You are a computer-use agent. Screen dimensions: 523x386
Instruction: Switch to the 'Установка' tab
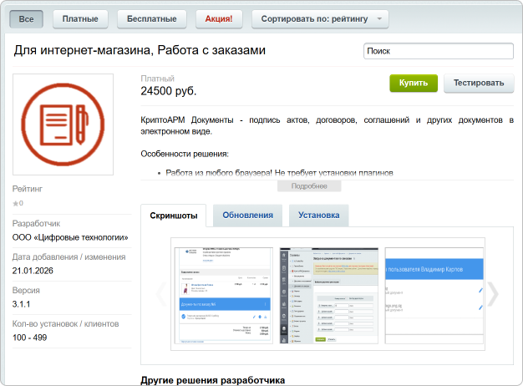[x=319, y=216]
